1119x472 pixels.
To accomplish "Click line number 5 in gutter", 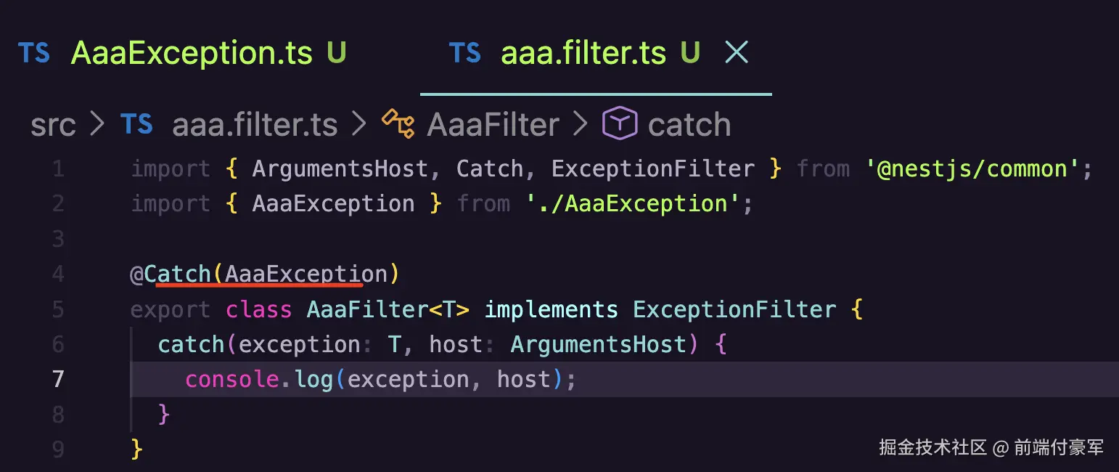I will (x=57, y=310).
